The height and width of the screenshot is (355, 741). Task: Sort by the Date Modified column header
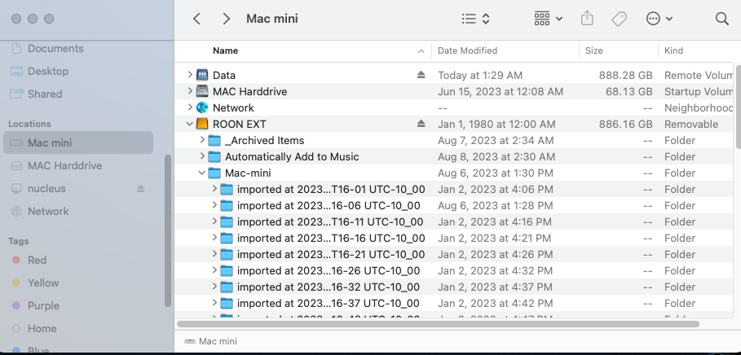coord(467,50)
